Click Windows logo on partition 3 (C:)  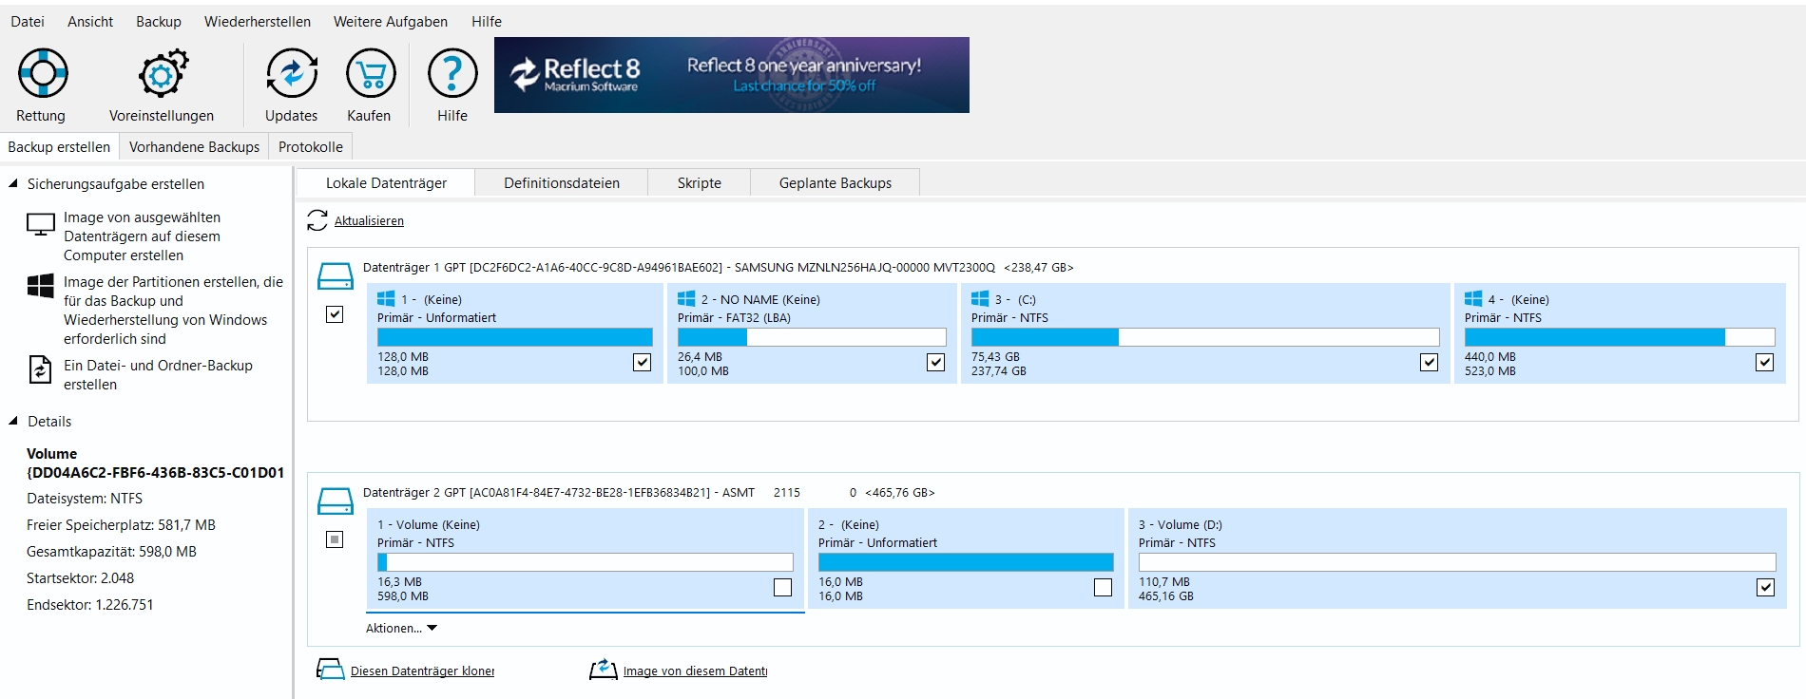pyautogui.click(x=980, y=298)
